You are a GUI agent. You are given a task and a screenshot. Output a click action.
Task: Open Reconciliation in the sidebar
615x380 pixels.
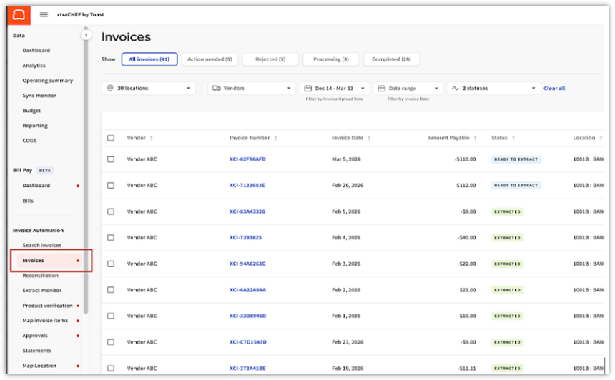pyautogui.click(x=40, y=276)
